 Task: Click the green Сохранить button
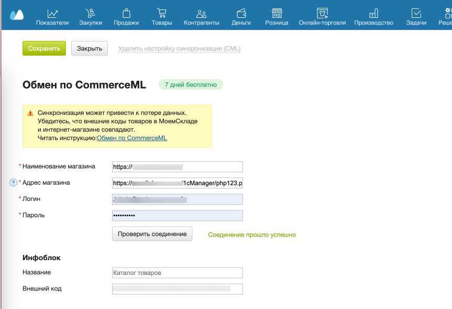tap(44, 48)
